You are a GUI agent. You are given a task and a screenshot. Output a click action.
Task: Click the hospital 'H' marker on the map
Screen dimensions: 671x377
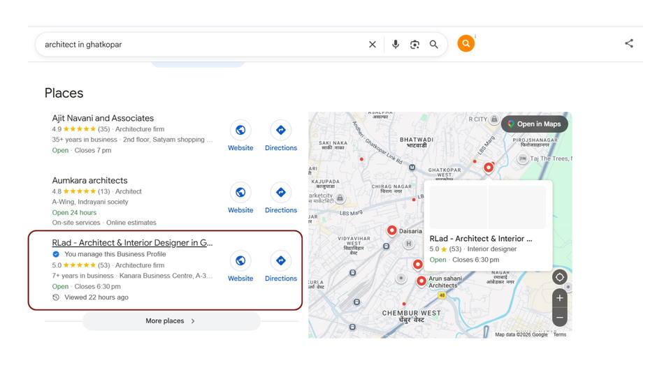coord(409,244)
